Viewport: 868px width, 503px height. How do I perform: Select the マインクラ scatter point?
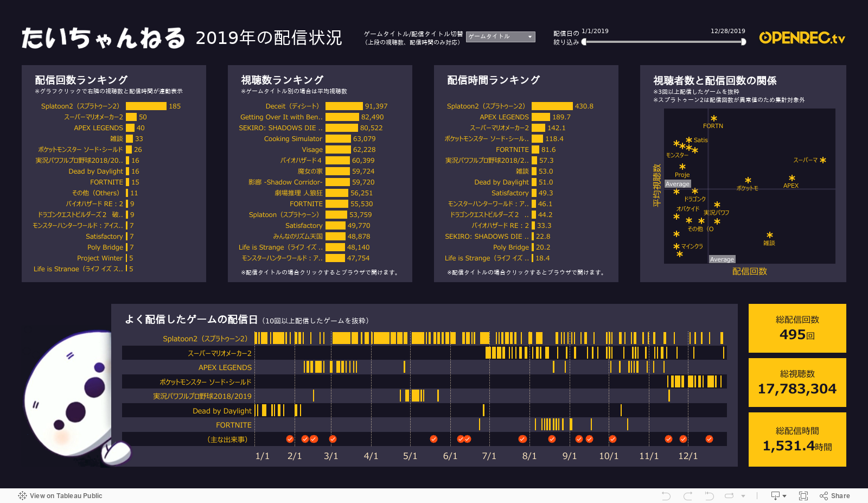pos(676,246)
